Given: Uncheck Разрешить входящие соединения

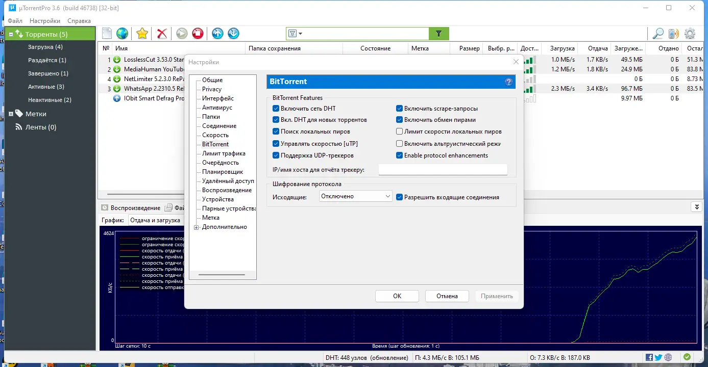Looking at the screenshot, I should [399, 196].
